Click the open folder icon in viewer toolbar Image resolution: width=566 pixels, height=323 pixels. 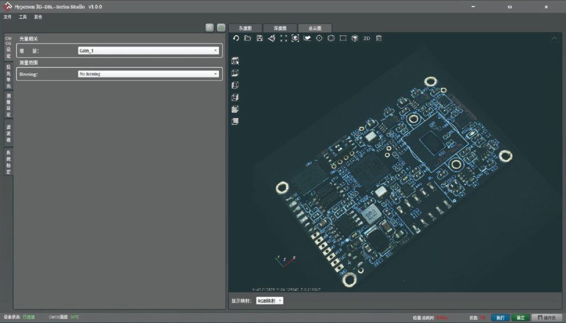click(x=248, y=38)
